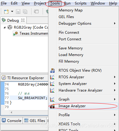Choose Port Connect menu entry
Image resolution: width=119 pixels, height=131 pixels.
(70, 39)
